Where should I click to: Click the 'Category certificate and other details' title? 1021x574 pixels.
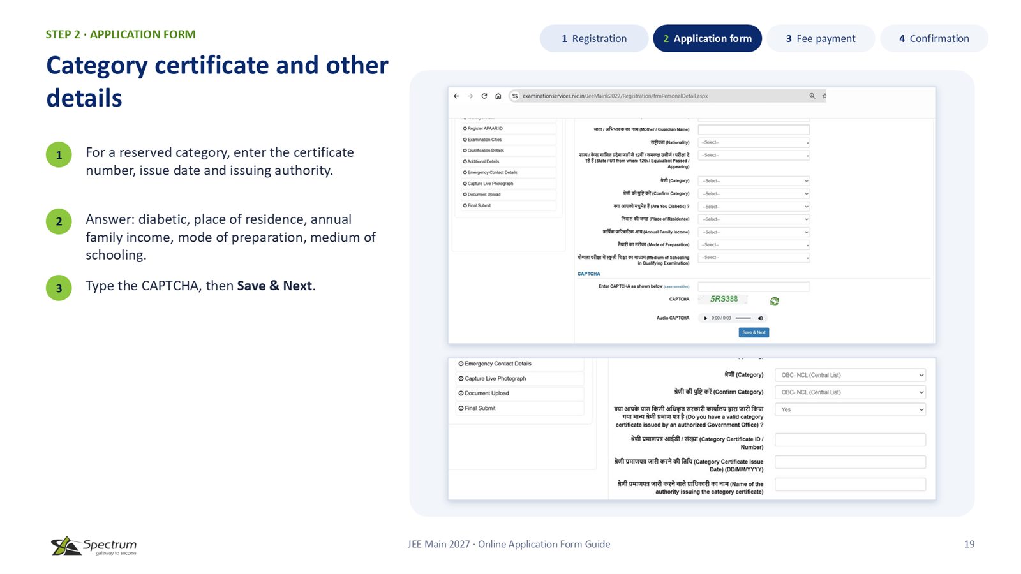click(x=217, y=82)
